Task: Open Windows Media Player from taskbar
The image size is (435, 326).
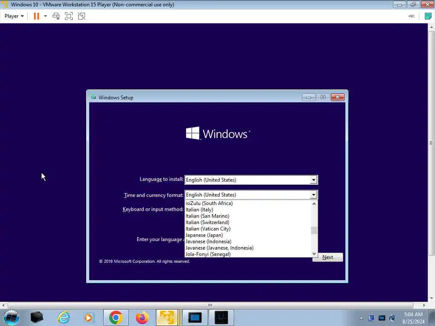Action: tap(88, 318)
